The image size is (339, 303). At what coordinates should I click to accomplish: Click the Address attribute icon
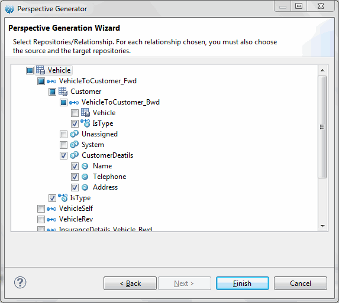pos(85,187)
